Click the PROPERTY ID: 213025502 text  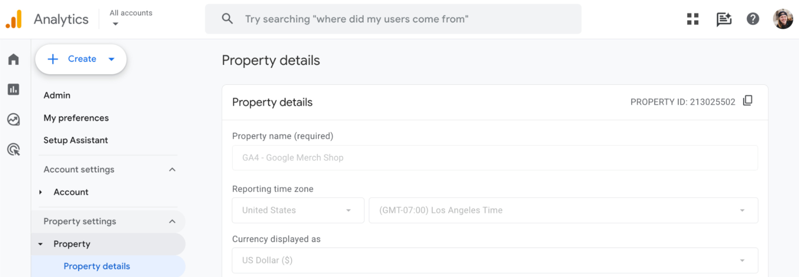683,102
